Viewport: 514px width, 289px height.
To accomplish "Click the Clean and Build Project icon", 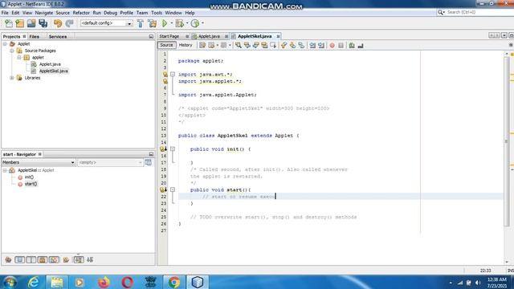I will (152, 23).
